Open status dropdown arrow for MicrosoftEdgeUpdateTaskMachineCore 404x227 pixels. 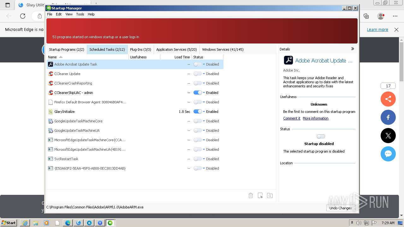204,140
